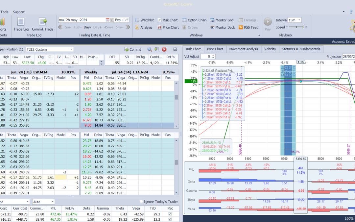Jump forward with the double right arrow
The height and width of the screenshot is (222, 355).
point(128,27)
